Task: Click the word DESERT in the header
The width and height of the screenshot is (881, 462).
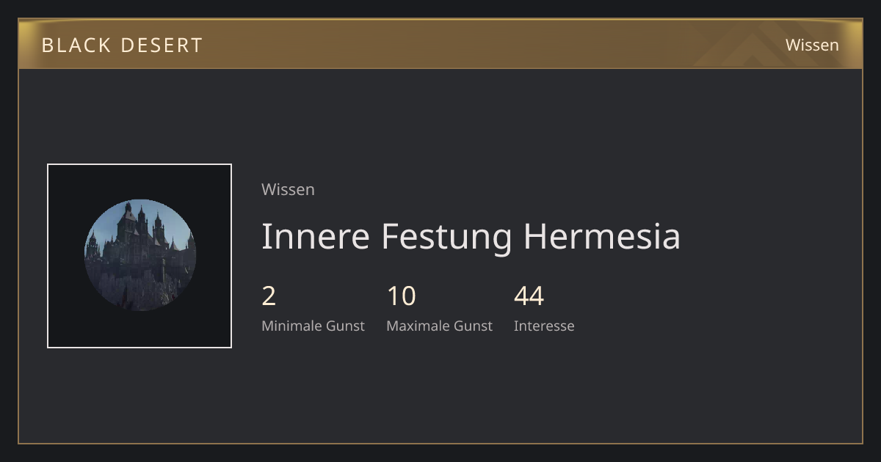Action: (162, 45)
